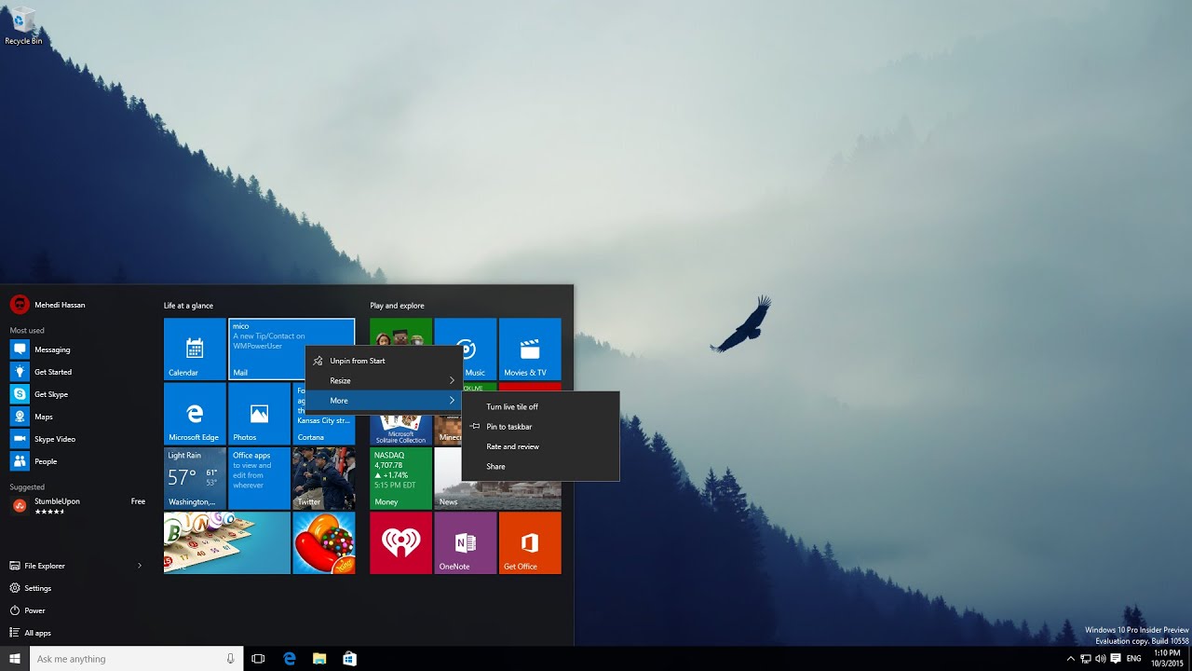Open Microsoft Solitaire Collection tile
The image size is (1192, 671).
[400, 431]
